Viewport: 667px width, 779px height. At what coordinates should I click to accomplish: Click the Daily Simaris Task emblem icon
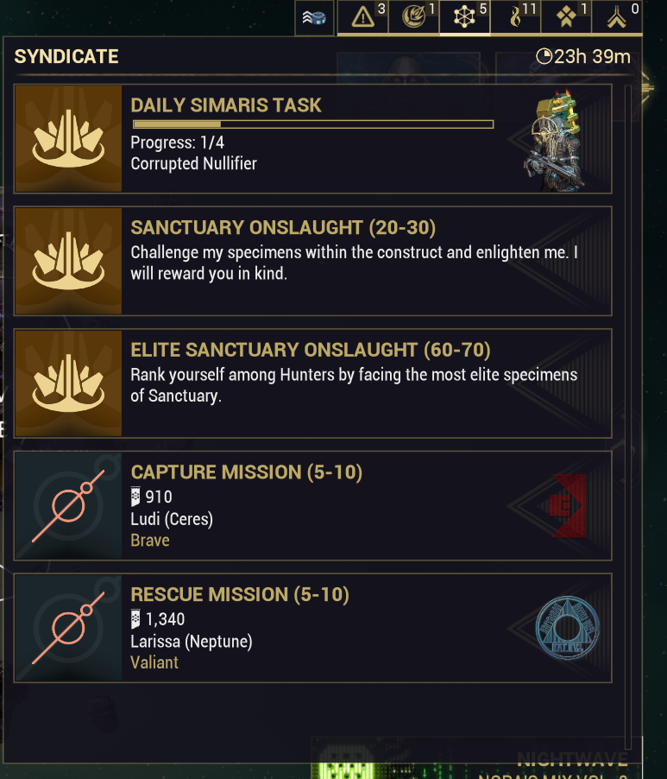pyautogui.click(x=69, y=139)
